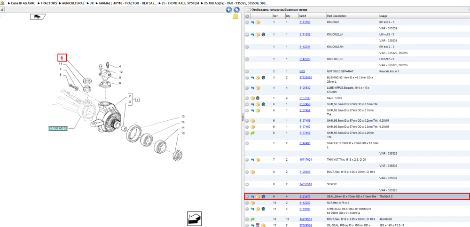Image resolution: width=470 pixels, height=227 pixels.
Task: Open '25 - FRONT AXLE SYSTEM' breadcrumb
Action: tap(180, 3)
